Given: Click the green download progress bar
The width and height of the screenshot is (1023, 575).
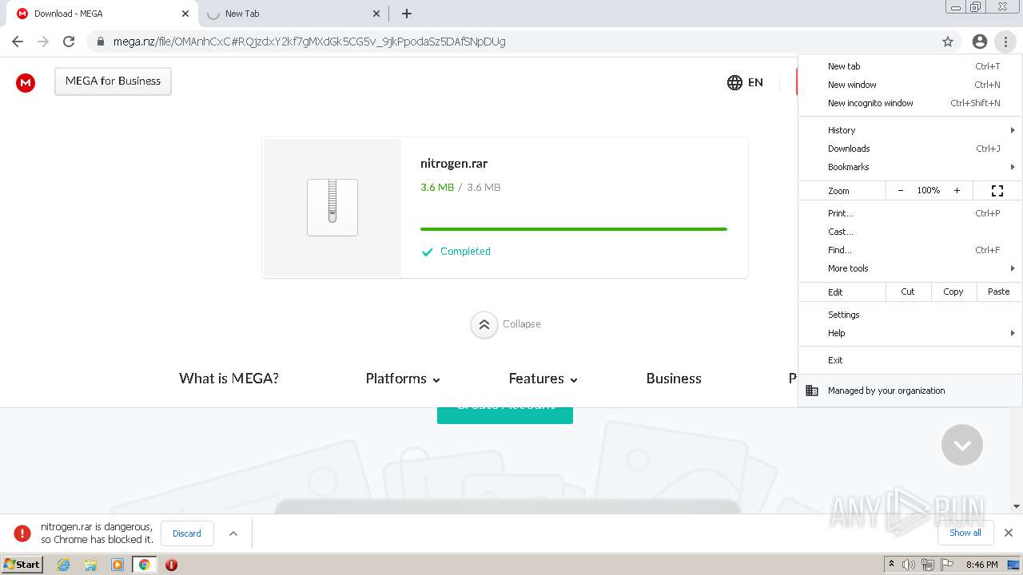Looking at the screenshot, I should pyautogui.click(x=574, y=229).
